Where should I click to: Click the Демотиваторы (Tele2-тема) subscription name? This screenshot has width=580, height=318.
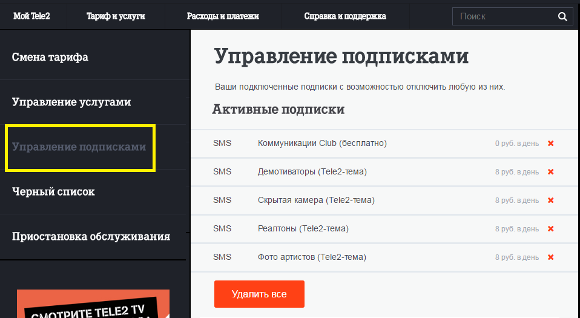click(312, 172)
